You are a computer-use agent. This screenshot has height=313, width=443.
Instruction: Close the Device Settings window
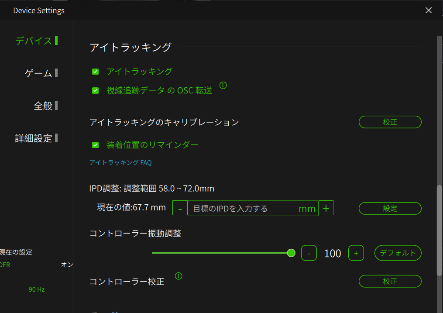point(429,10)
